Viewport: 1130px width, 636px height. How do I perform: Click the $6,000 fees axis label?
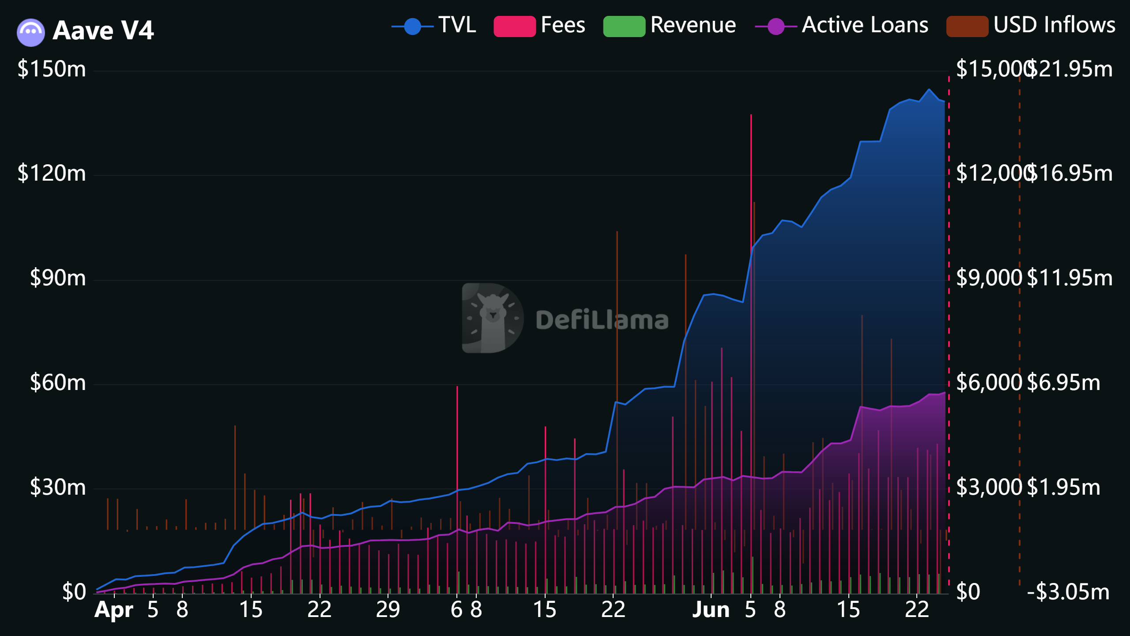[989, 382]
